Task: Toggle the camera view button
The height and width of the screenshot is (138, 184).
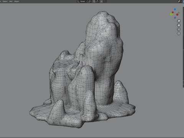Action: [x=179, y=29]
